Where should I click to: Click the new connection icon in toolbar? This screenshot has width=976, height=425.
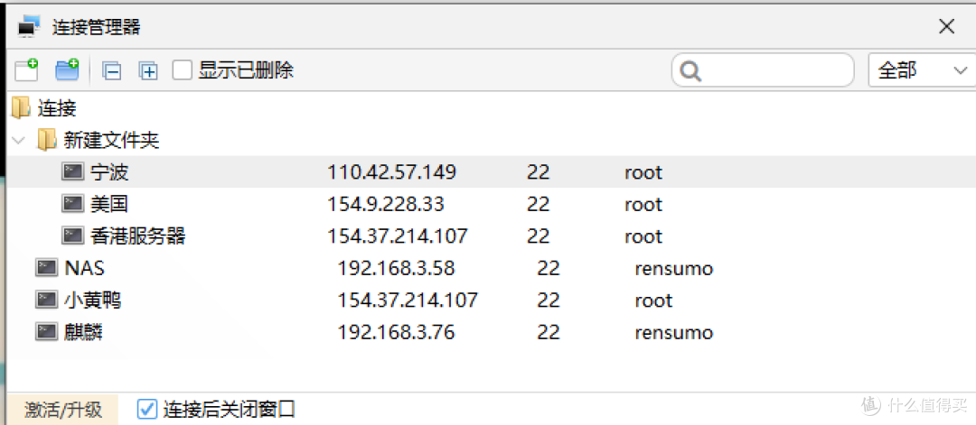(26, 69)
